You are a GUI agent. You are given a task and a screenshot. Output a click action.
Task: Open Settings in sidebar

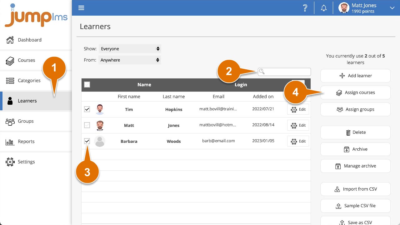click(36, 162)
